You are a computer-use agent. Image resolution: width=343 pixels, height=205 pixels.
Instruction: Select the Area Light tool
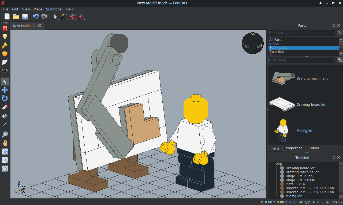coord(5,62)
